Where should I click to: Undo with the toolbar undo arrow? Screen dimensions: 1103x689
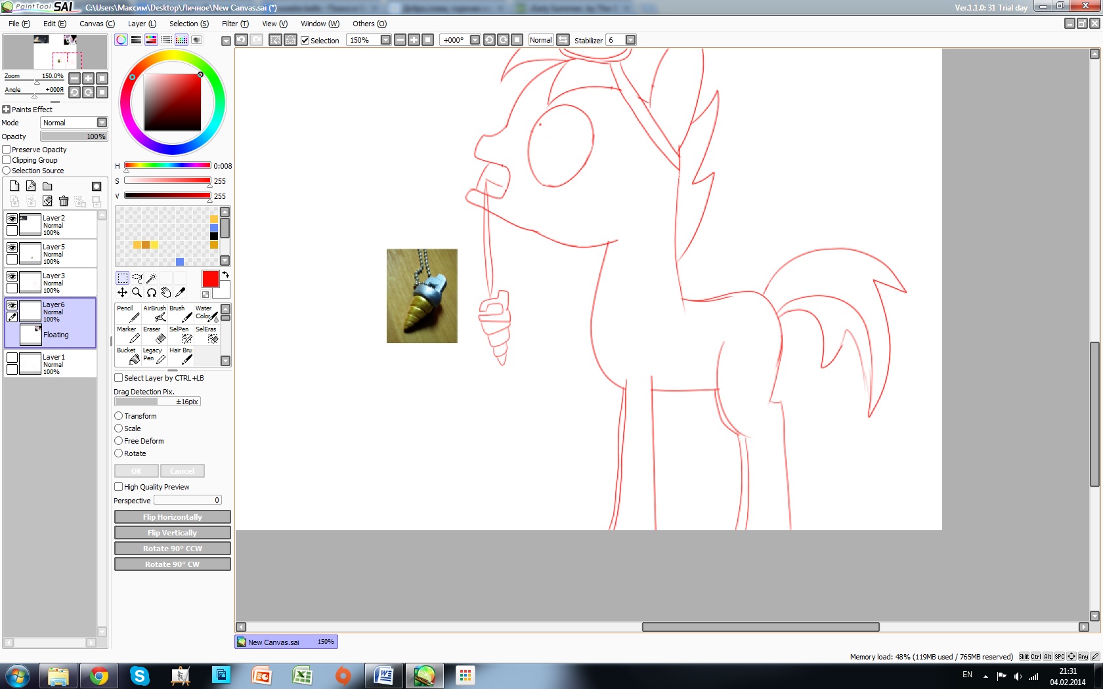tap(242, 40)
